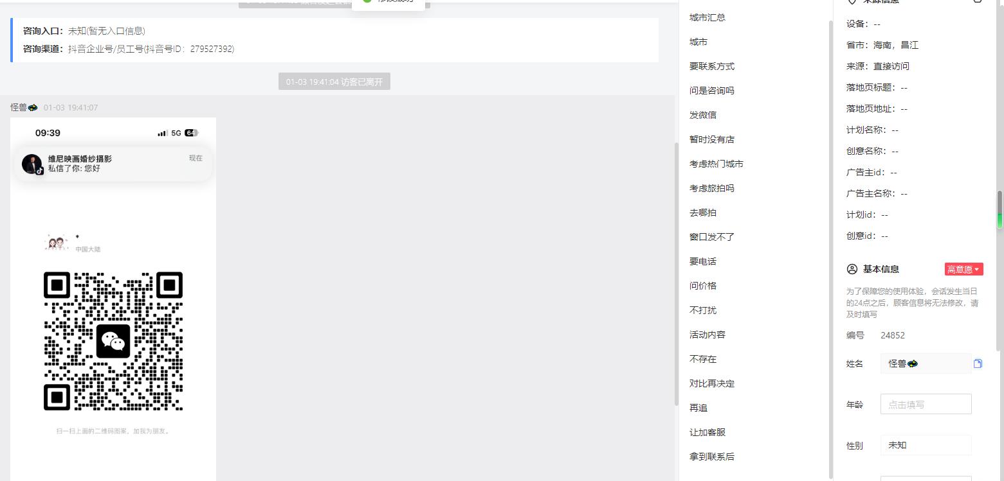Open the QR code screenshot image
This screenshot has height=481, width=1004.
pyautogui.click(x=113, y=299)
